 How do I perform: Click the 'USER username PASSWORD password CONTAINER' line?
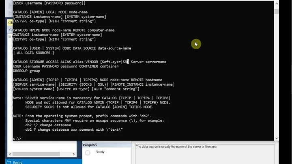coord(66,66)
